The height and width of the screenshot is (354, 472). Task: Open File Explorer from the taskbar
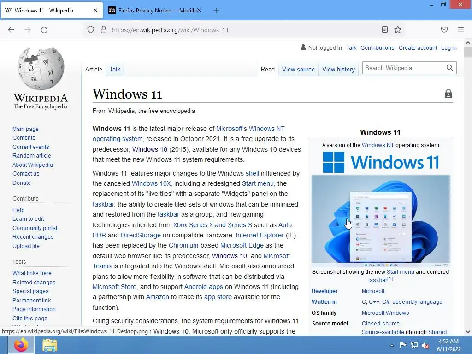[x=50, y=345]
